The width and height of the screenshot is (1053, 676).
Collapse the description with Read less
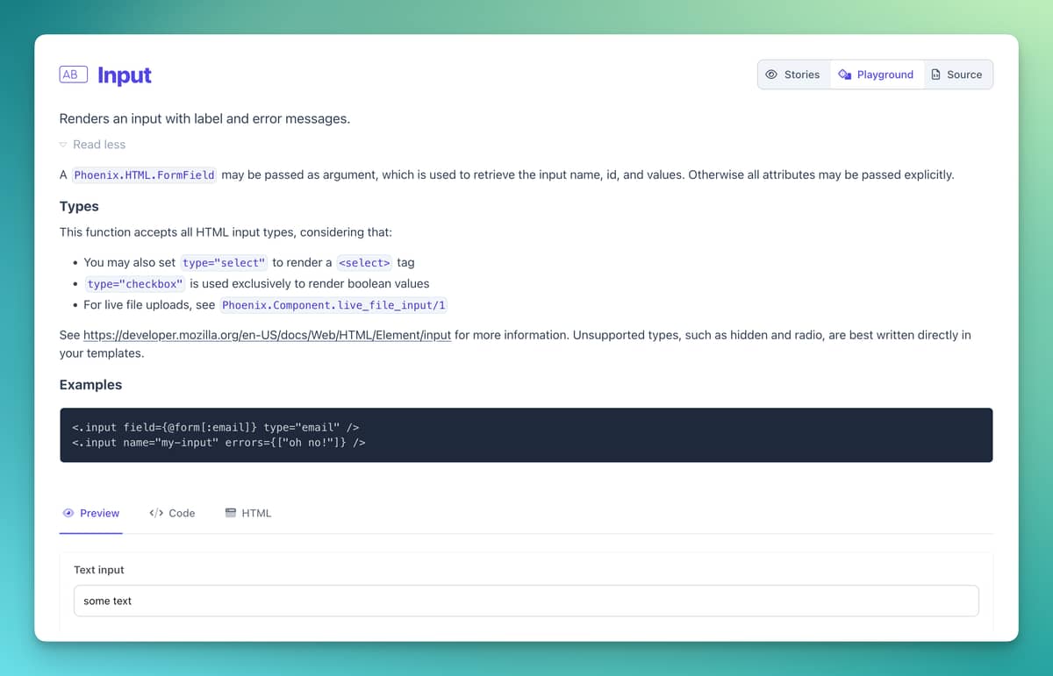[99, 144]
